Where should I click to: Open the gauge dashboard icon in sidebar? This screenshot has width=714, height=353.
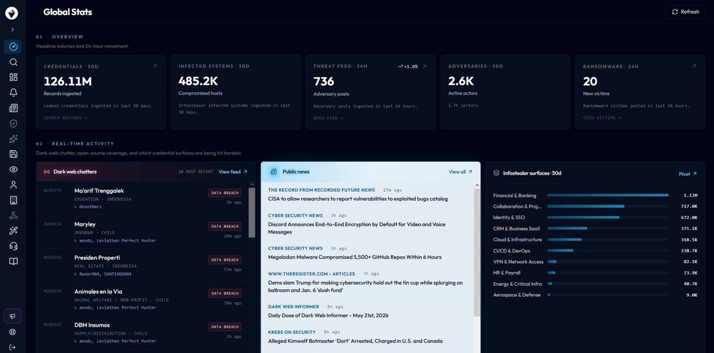pyautogui.click(x=13, y=46)
